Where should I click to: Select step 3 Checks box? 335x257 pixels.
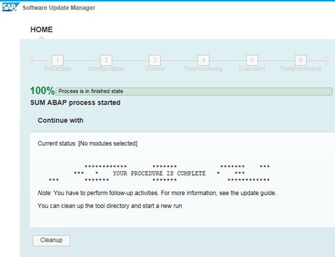click(155, 60)
